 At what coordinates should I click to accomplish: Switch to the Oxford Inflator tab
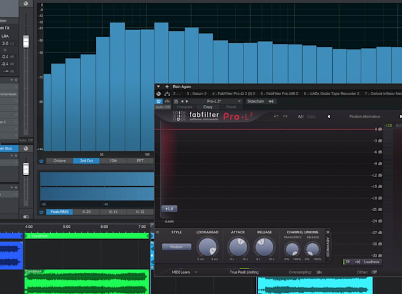[383, 93]
